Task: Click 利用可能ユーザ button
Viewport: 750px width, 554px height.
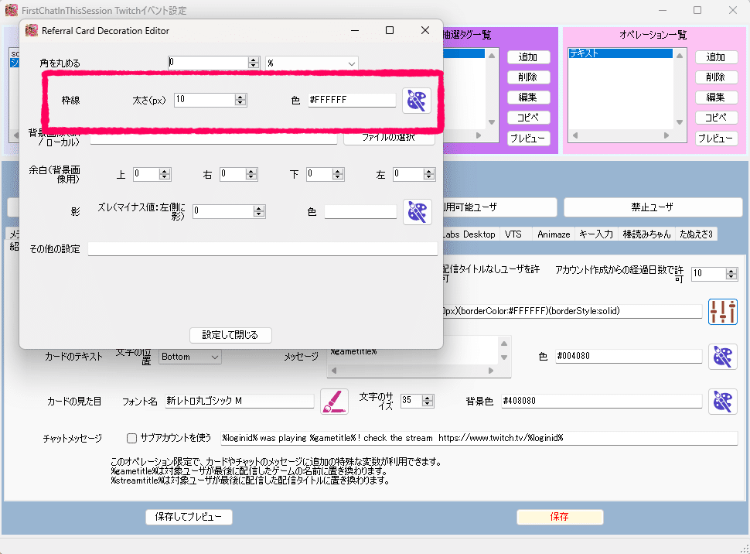Action: click(x=499, y=207)
